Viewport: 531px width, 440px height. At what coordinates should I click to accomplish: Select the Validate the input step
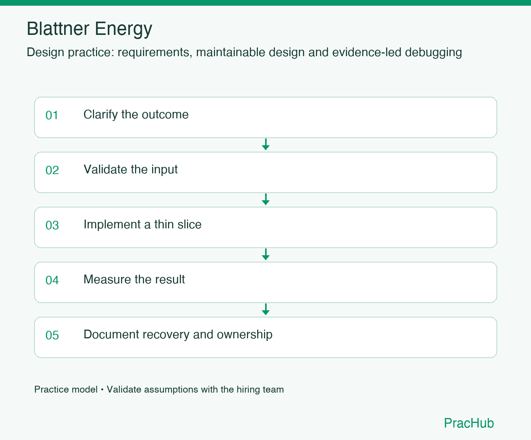click(x=265, y=172)
